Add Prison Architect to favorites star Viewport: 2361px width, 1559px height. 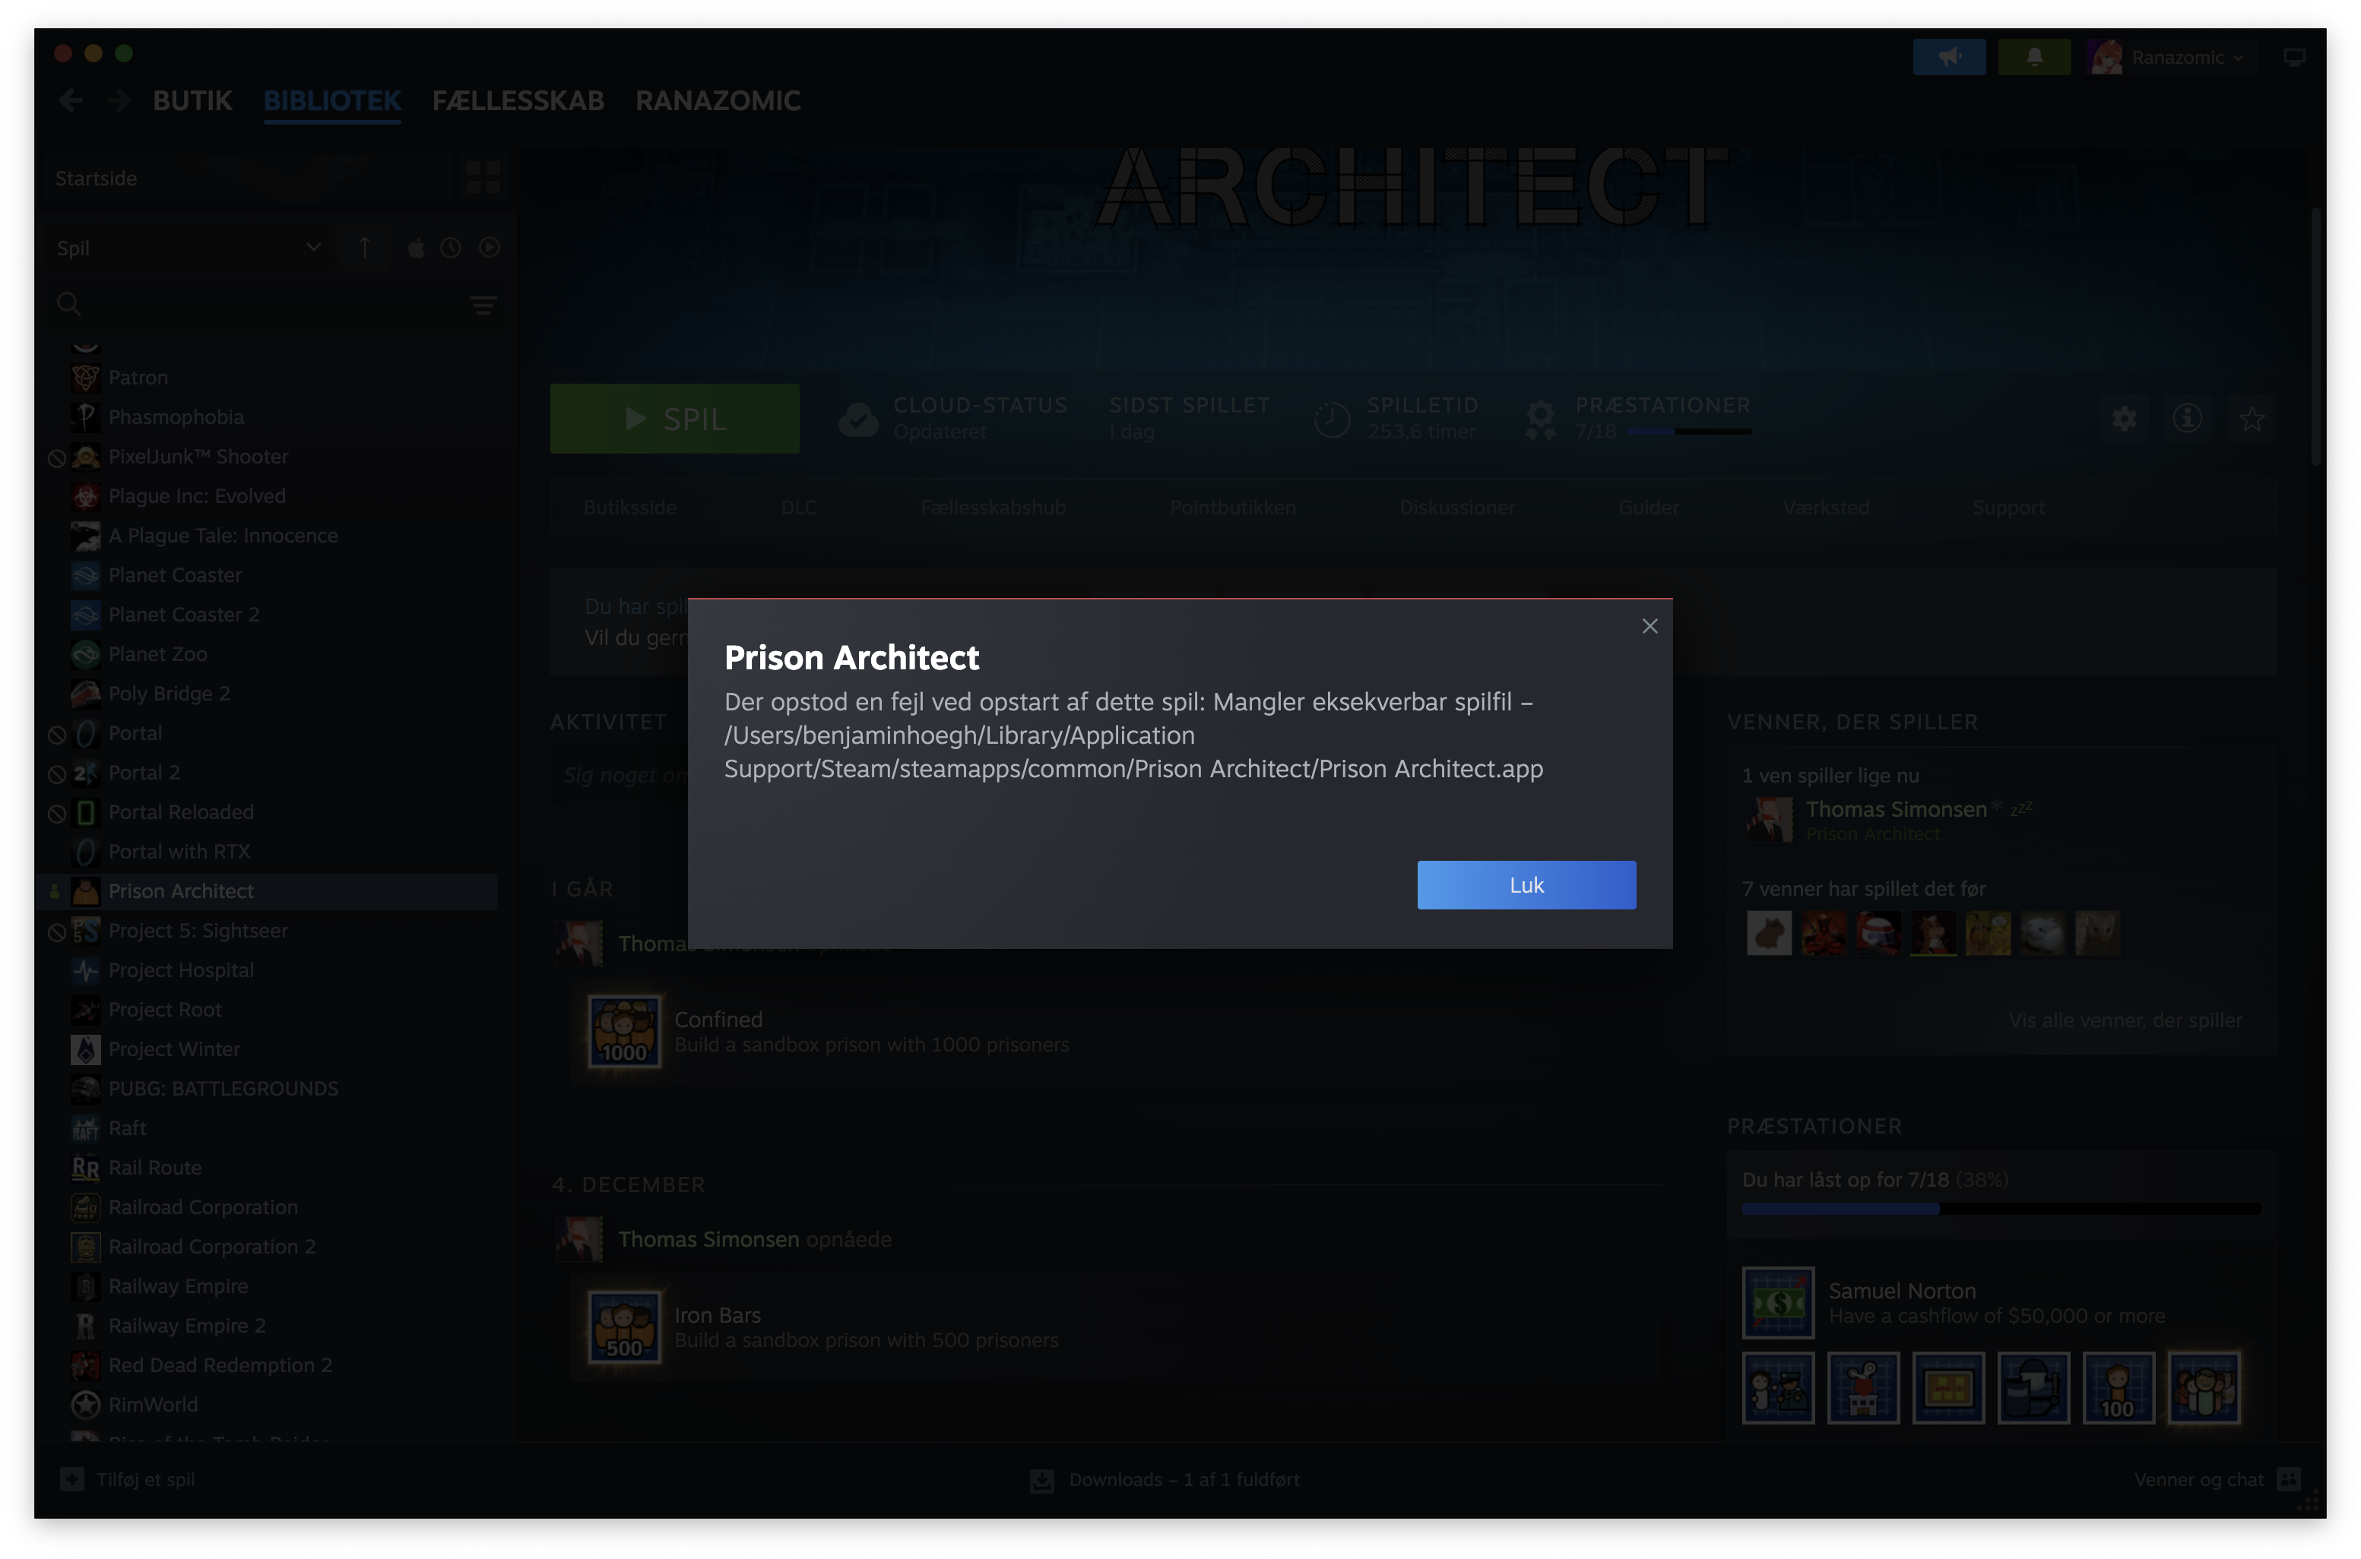click(x=2251, y=419)
